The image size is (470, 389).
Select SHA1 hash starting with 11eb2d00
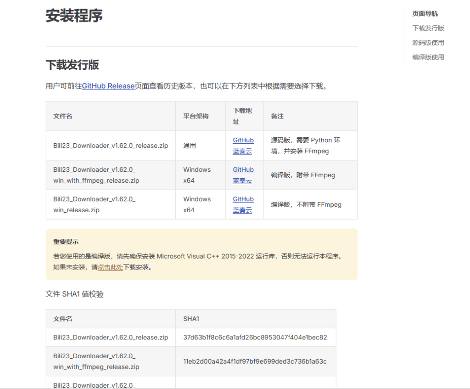pyautogui.click(x=255, y=361)
